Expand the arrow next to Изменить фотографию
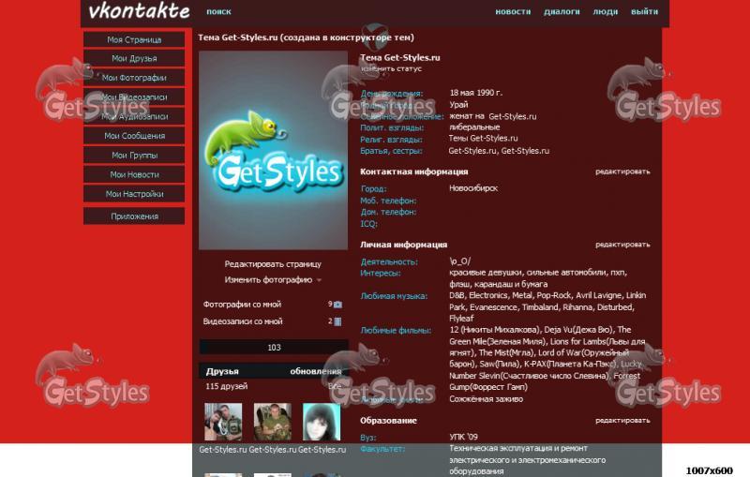The height and width of the screenshot is (477, 750). pos(319,280)
